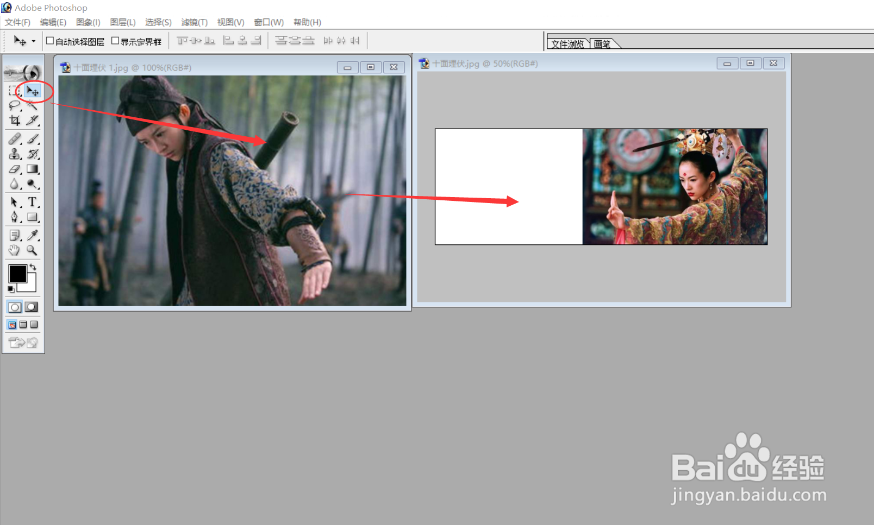Click Align Bottom Edges icon
This screenshot has width=874, height=525.
click(210, 41)
